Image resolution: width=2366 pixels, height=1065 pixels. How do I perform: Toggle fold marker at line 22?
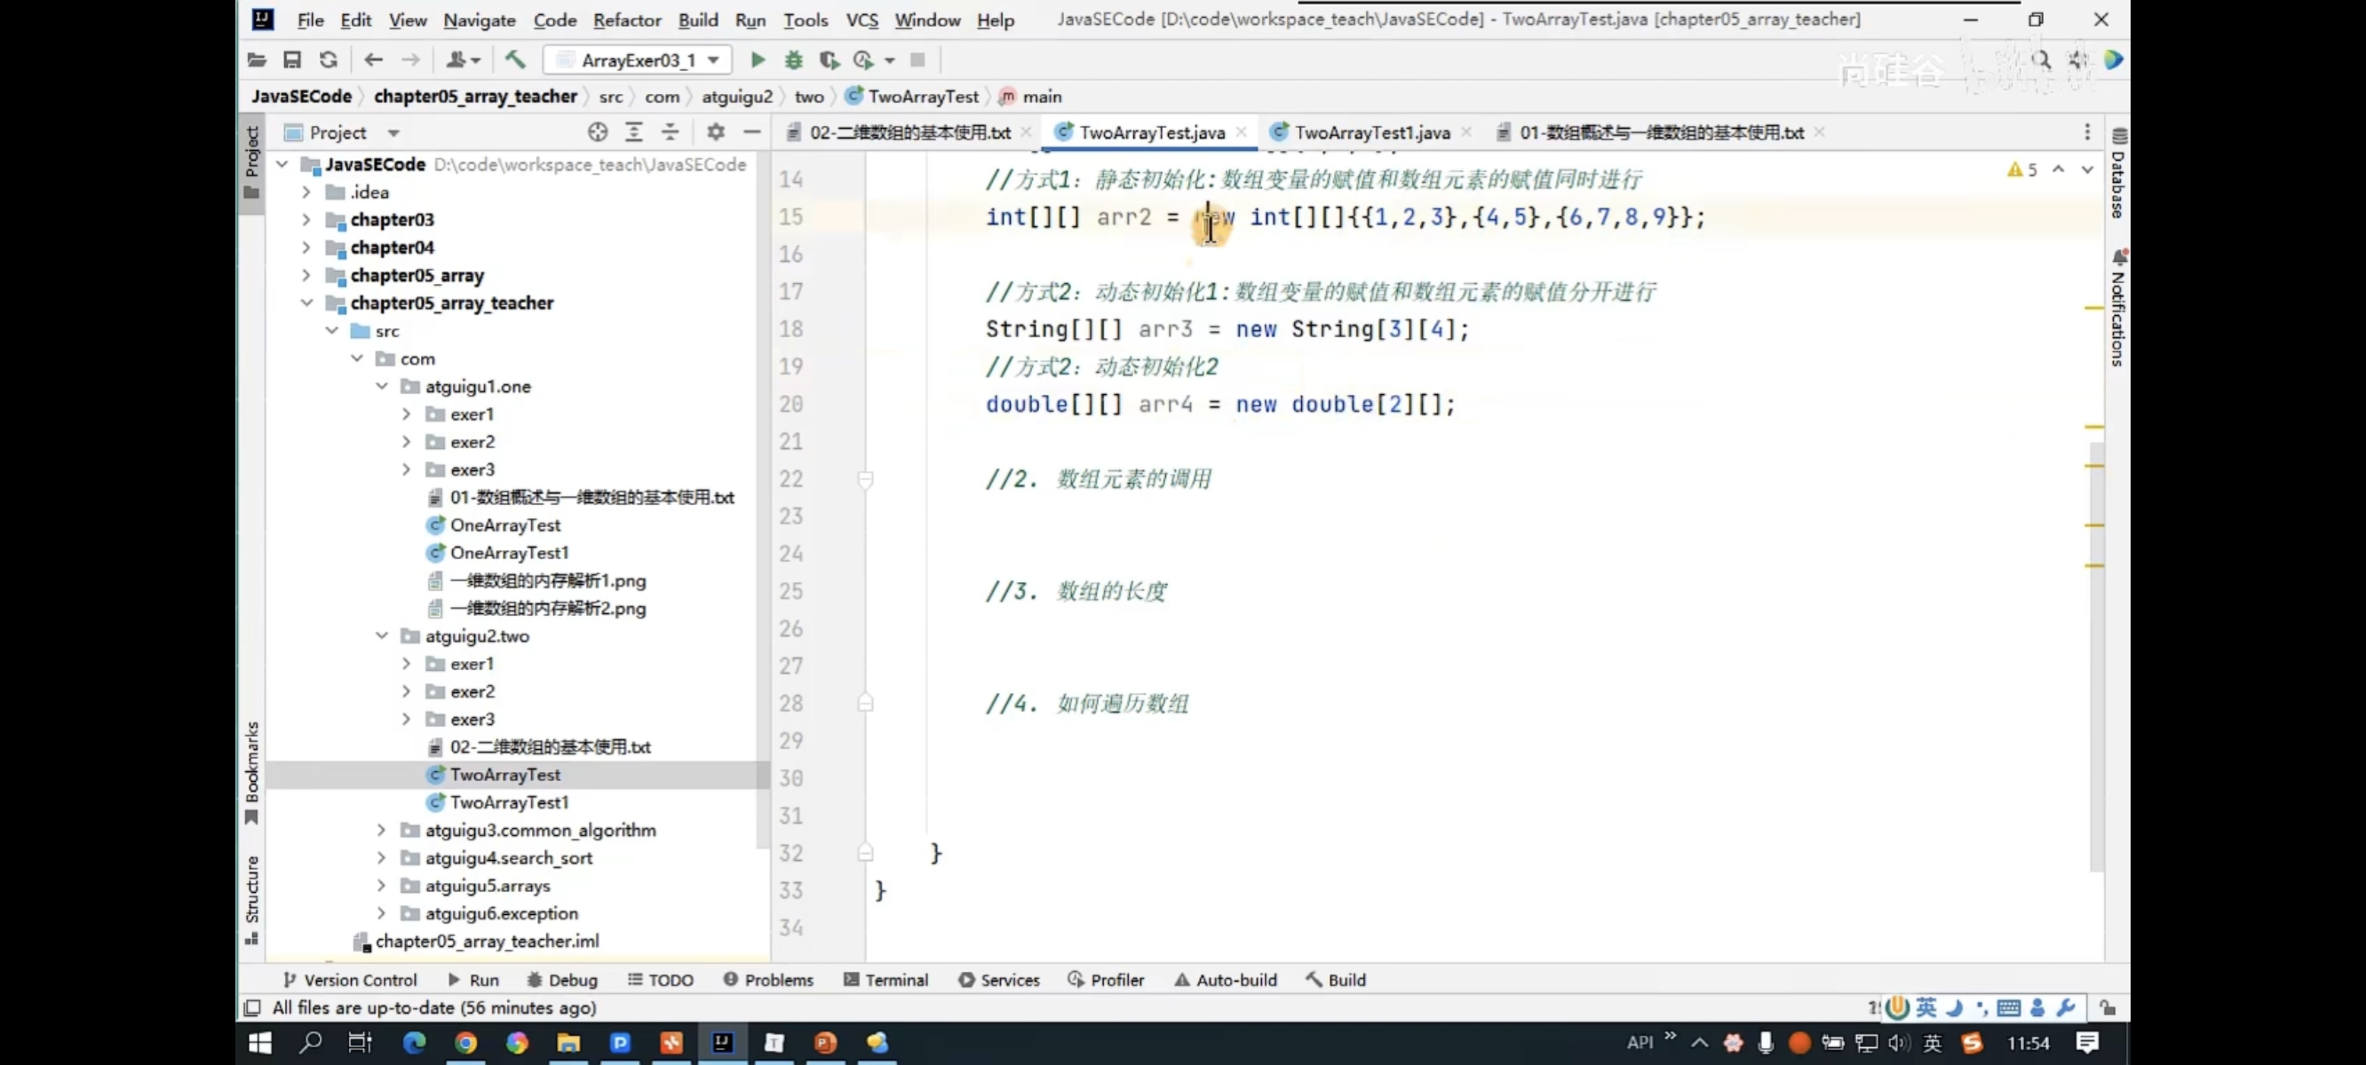[x=865, y=479]
